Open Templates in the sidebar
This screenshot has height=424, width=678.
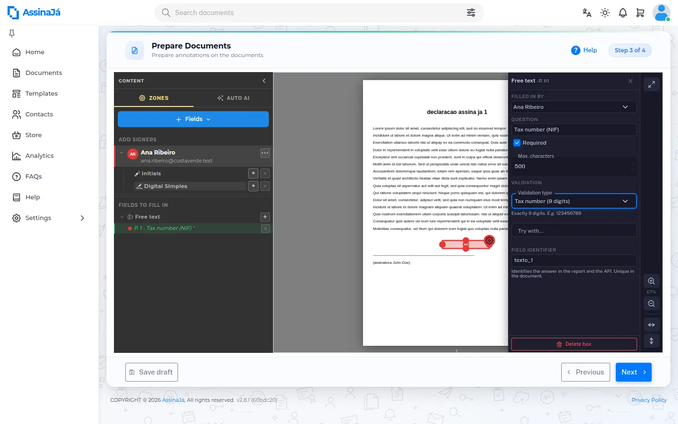point(41,94)
